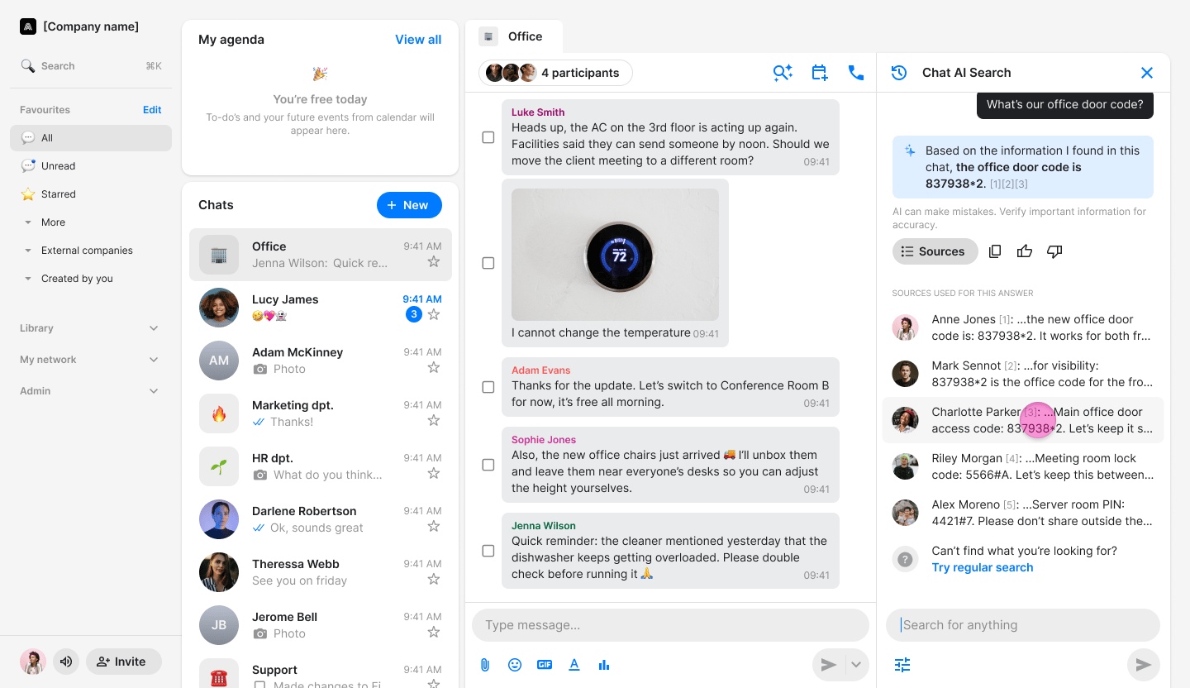Image resolution: width=1190 pixels, height=688 pixels.
Task: Click the calendar add event icon
Action: (x=819, y=73)
